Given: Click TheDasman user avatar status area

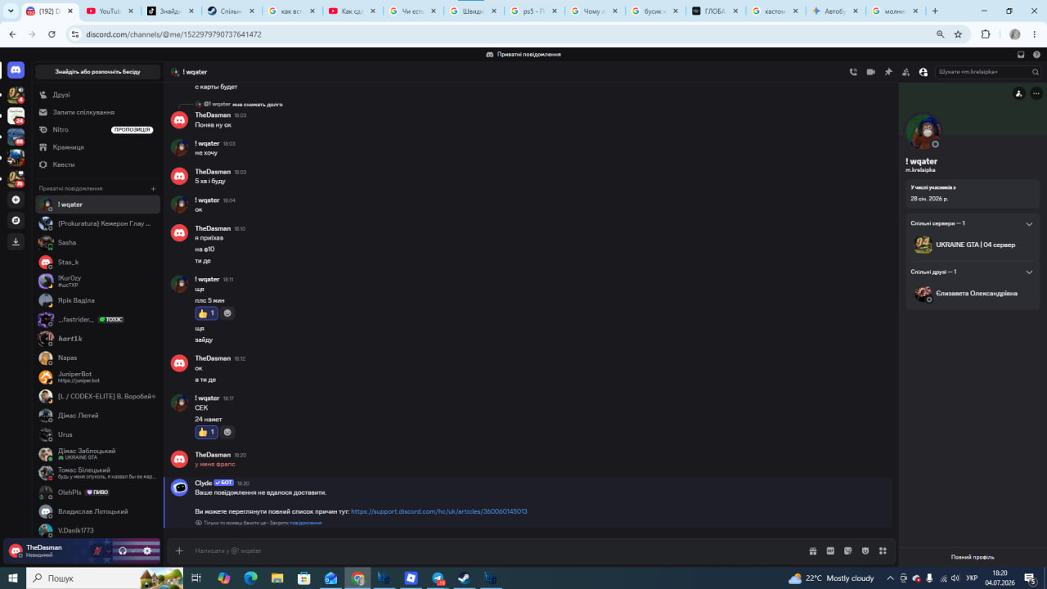Looking at the screenshot, I should [x=45, y=551].
